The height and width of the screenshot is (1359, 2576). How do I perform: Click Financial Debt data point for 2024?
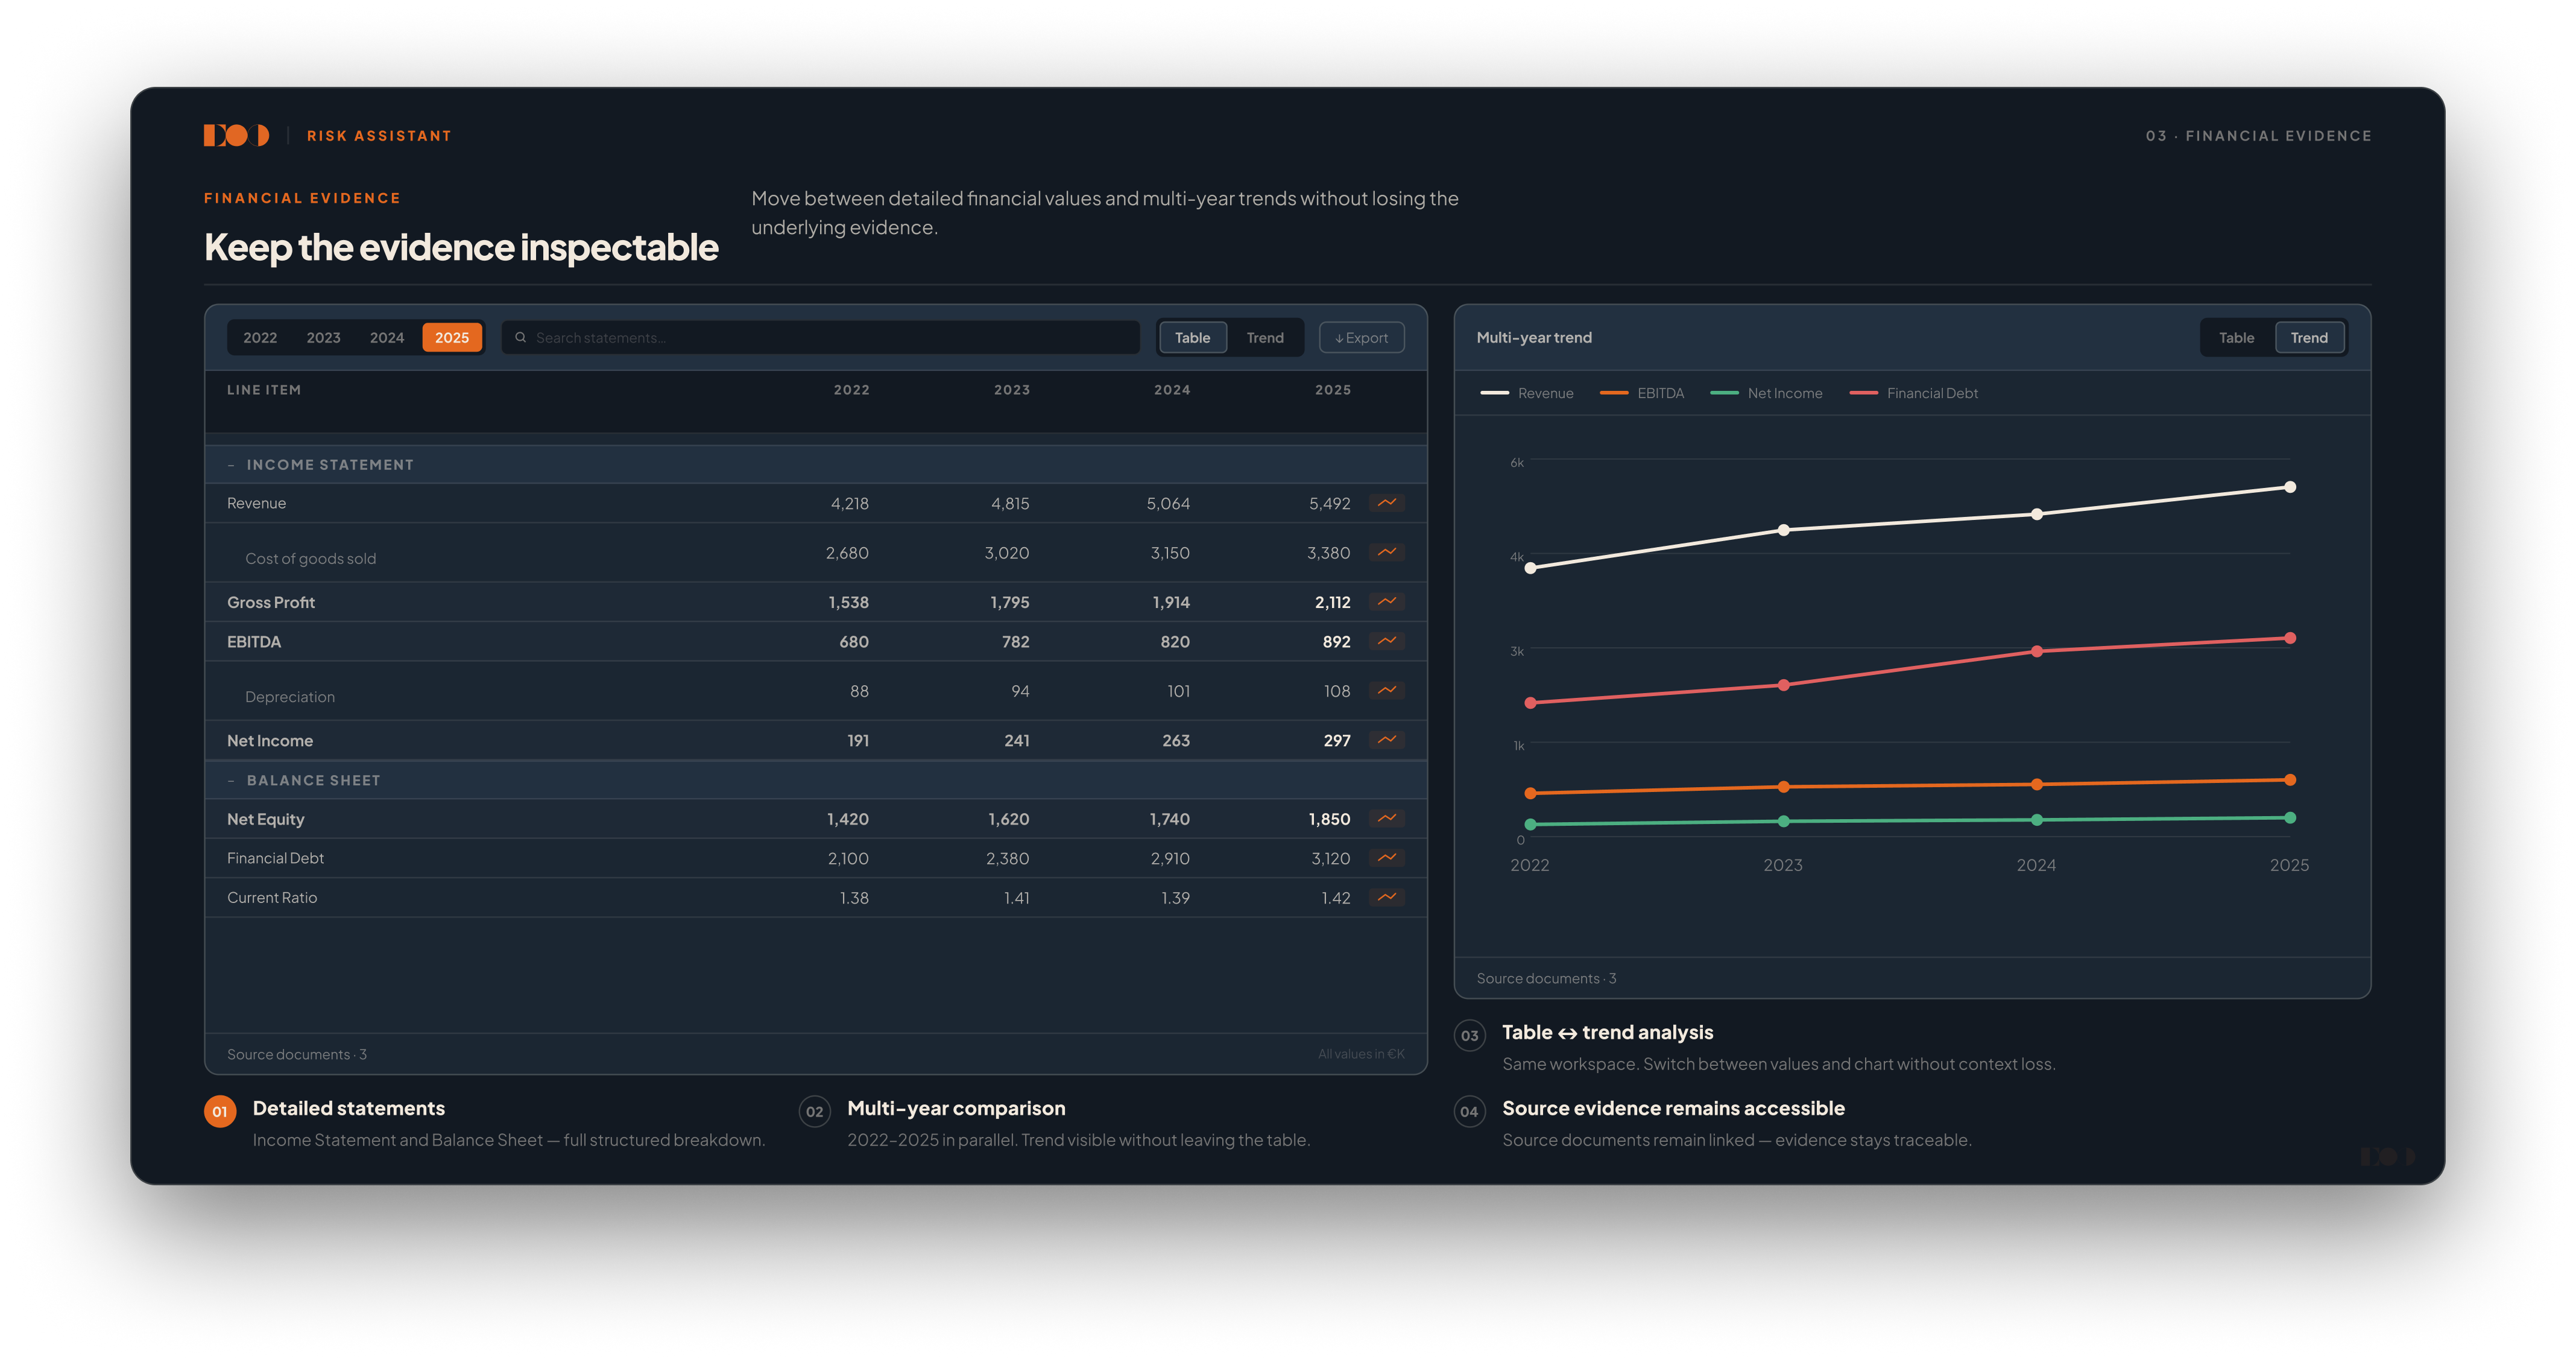2037,651
